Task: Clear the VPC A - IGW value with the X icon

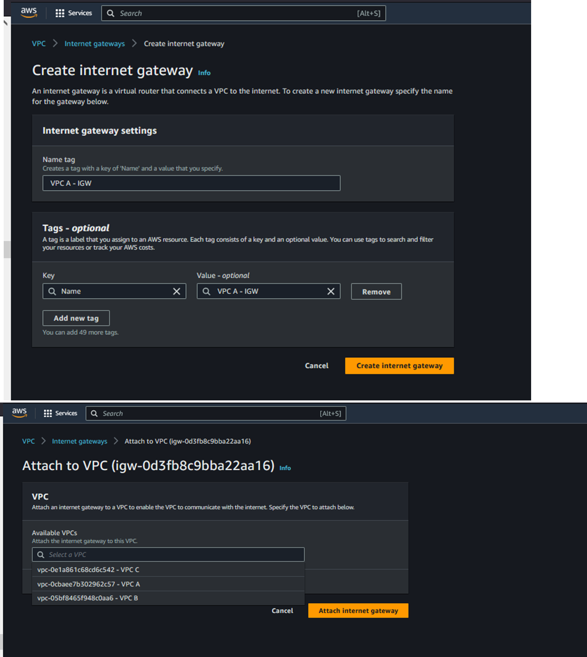Action: click(x=331, y=291)
